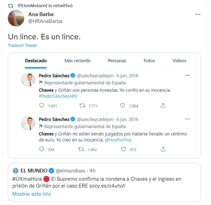Click share icon on first Pedro Sánchez tweet
211x205 pixels.
coord(163,106)
